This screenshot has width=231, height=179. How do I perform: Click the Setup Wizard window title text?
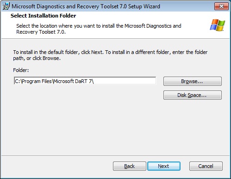point(86,6)
